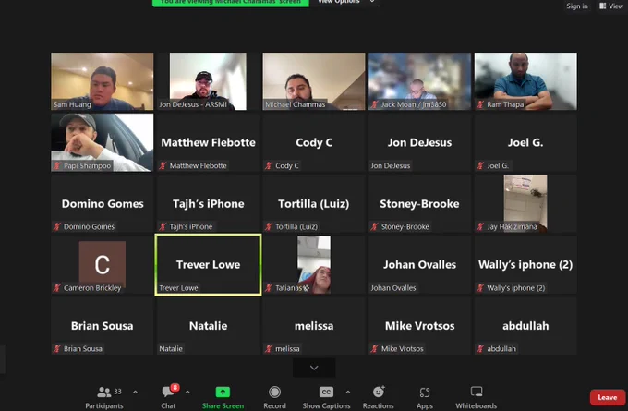This screenshot has width=628, height=411.
Task: Open the Participants panel icon
Action: pos(104,392)
